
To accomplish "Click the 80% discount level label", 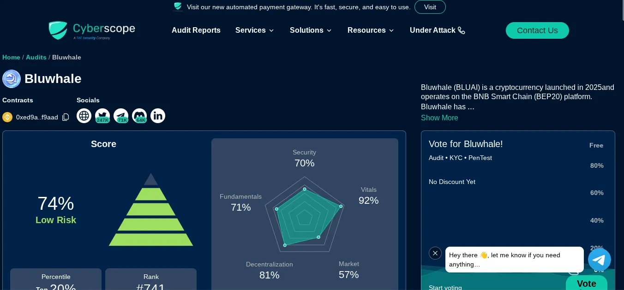I will pyautogui.click(x=597, y=166).
